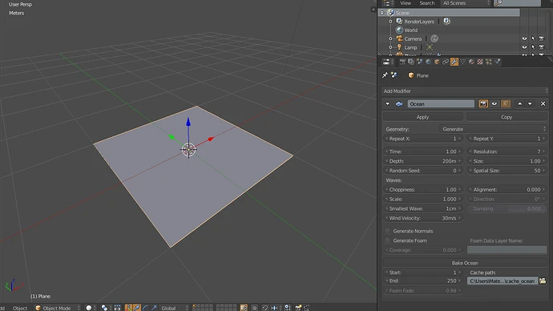553x311 pixels.
Task: Open the World properties tab
Action: point(428,62)
